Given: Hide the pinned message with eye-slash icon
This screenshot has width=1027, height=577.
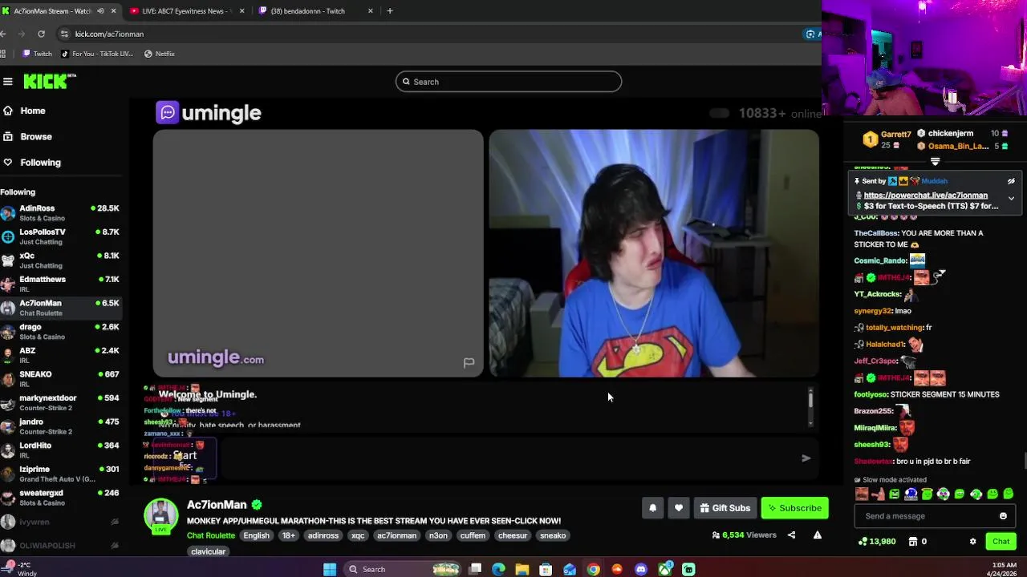Looking at the screenshot, I should [x=1011, y=181].
